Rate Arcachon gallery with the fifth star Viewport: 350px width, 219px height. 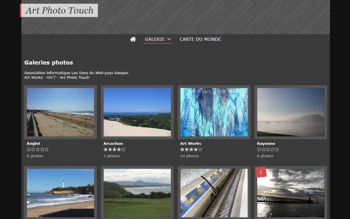coord(123,149)
